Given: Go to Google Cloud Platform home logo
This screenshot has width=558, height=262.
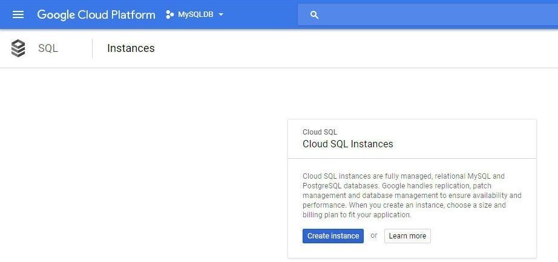Looking at the screenshot, I should pos(96,14).
